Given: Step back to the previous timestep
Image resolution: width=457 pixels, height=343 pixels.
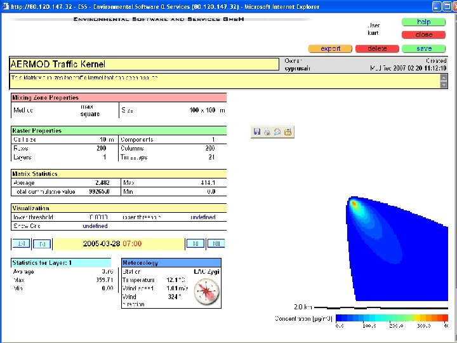Looking at the screenshot, I should pyautogui.click(x=43, y=243).
